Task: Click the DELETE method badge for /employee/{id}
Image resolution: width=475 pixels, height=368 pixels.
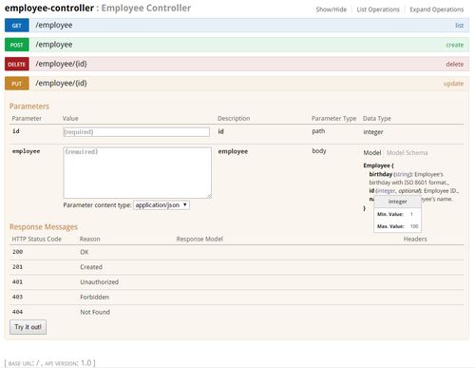Action: [x=17, y=64]
